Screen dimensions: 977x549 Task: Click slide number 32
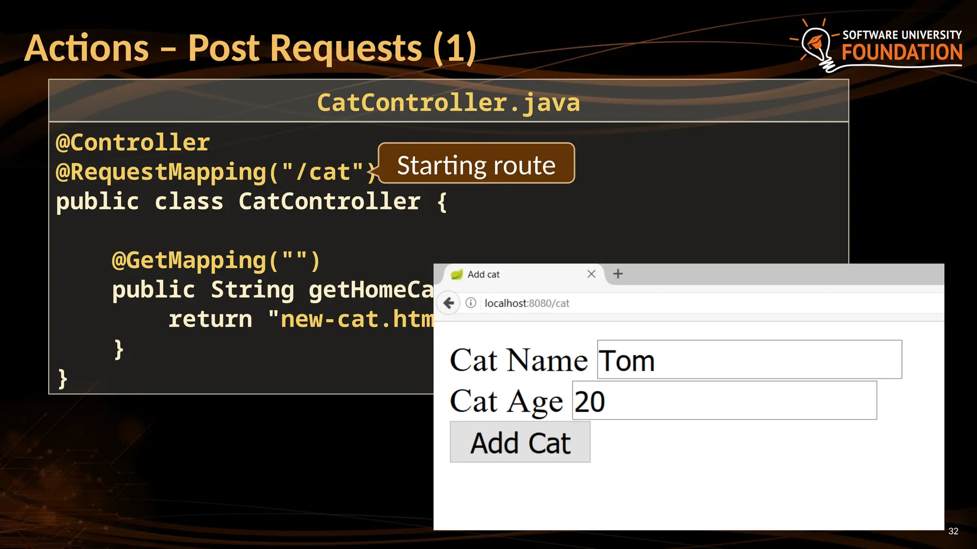[x=953, y=531]
